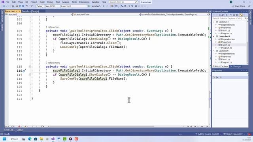The image size is (253, 142).
Task: Click the bookmark icon in the toolbar
Action: pyautogui.click(x=136, y=6)
